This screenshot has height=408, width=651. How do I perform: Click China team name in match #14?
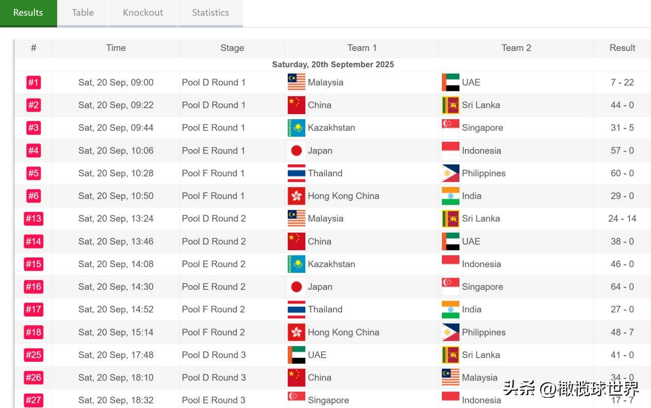[x=319, y=242]
